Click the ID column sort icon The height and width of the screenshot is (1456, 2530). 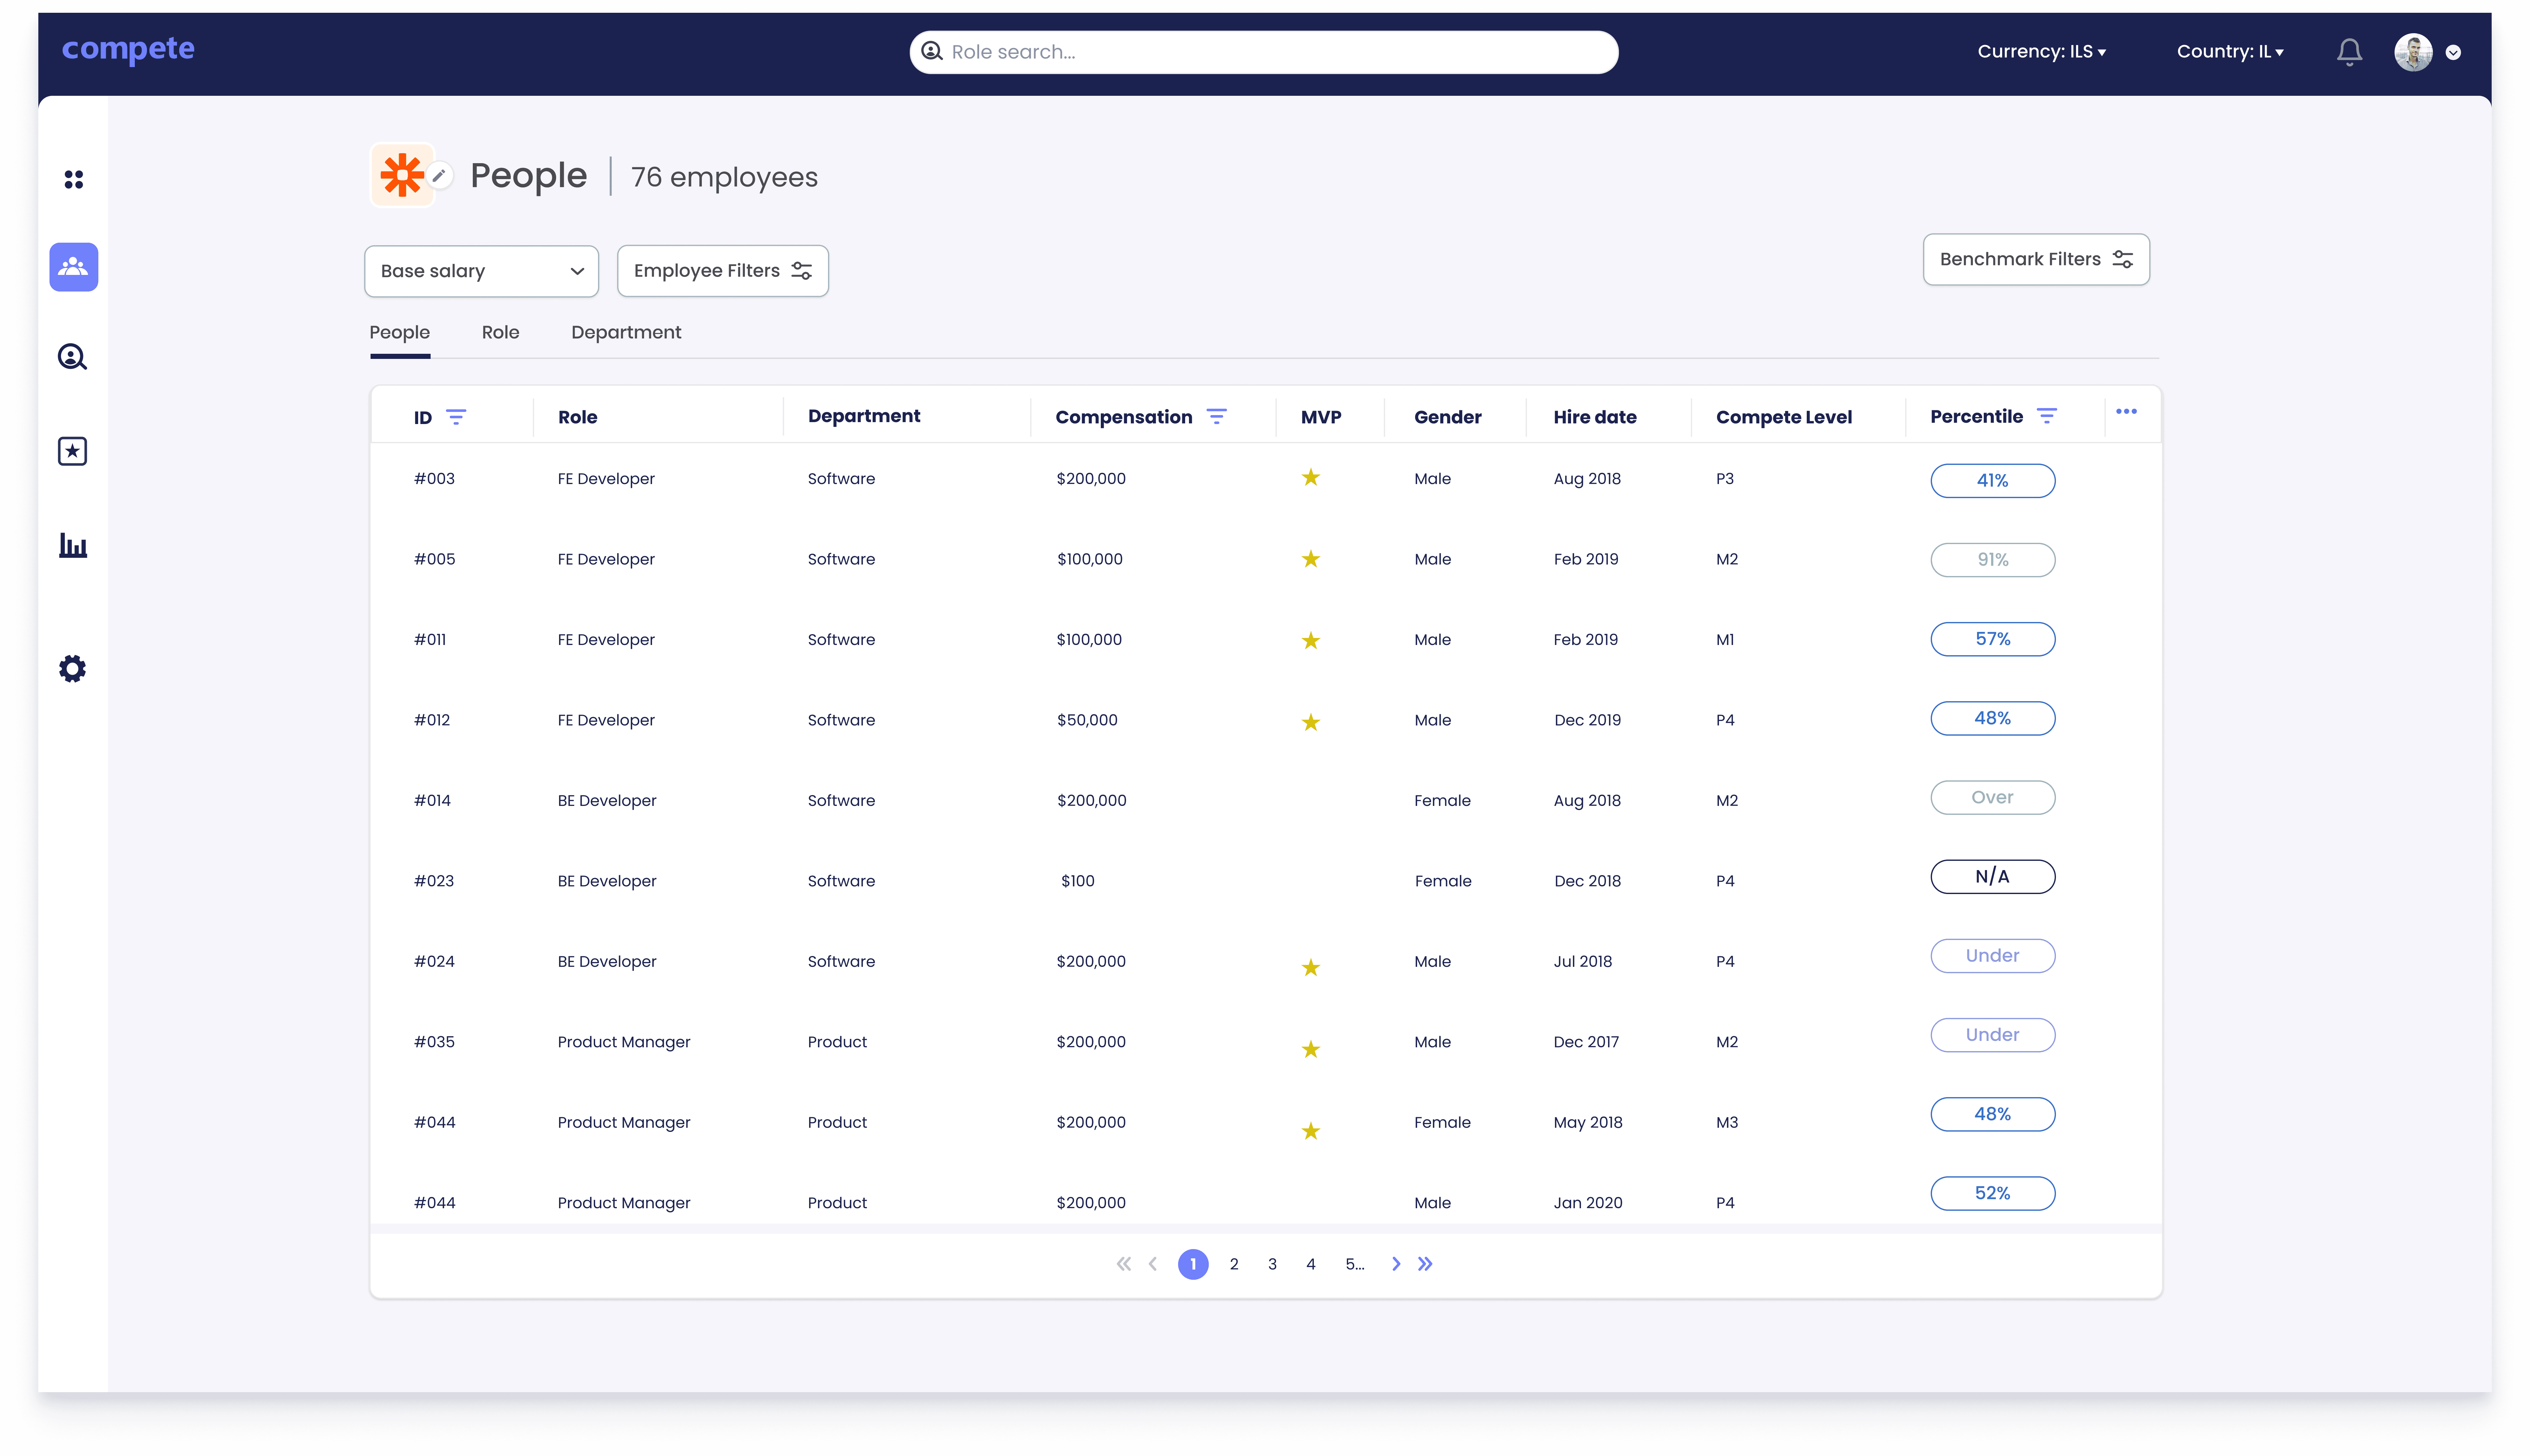456,417
